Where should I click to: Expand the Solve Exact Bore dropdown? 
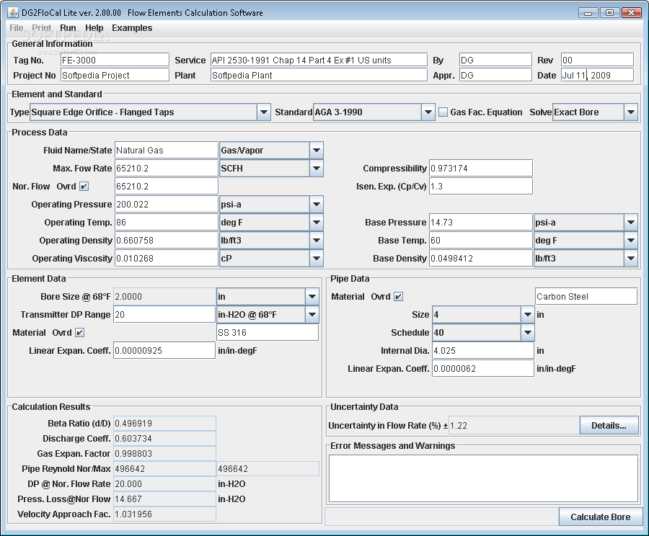(630, 112)
